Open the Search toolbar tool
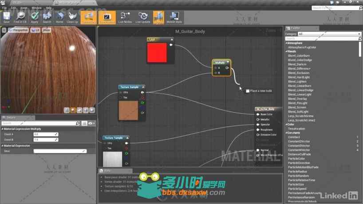 (47, 18)
